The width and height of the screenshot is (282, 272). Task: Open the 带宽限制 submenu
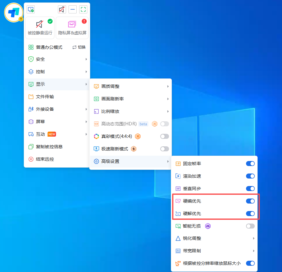point(214,251)
